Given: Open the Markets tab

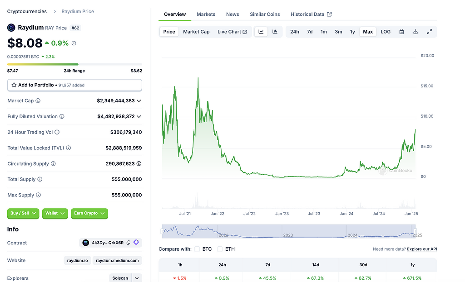Looking at the screenshot, I should 206,14.
